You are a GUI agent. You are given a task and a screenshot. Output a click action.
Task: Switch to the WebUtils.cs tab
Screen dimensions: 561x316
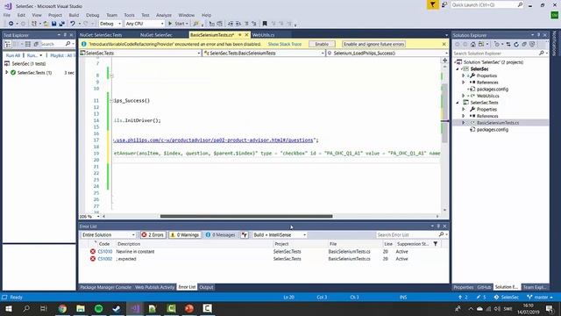[263, 35]
